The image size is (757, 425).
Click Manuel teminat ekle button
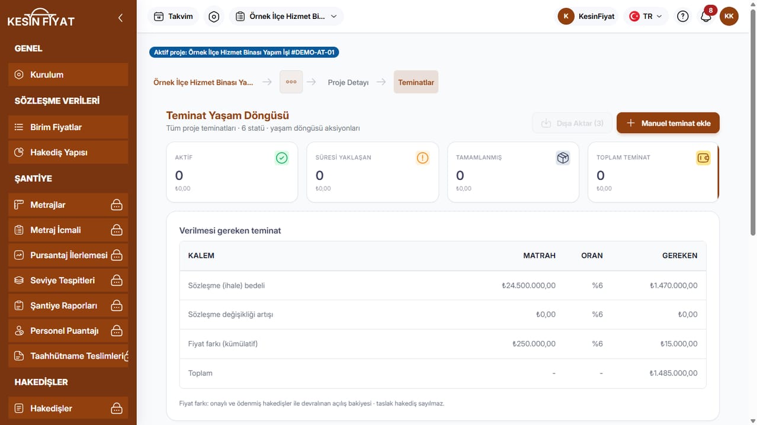[668, 123]
